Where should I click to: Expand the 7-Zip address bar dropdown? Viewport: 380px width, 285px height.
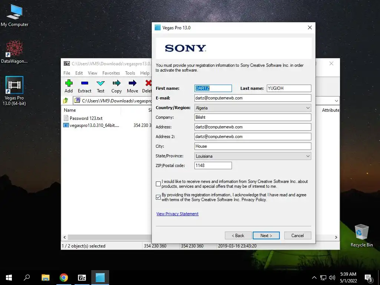point(336,101)
